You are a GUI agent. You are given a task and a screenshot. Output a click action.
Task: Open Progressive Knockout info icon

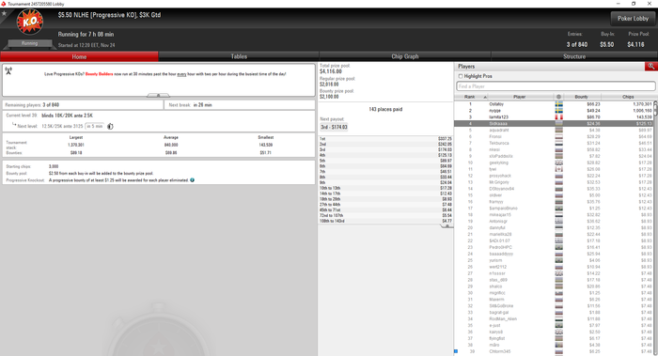click(x=192, y=180)
